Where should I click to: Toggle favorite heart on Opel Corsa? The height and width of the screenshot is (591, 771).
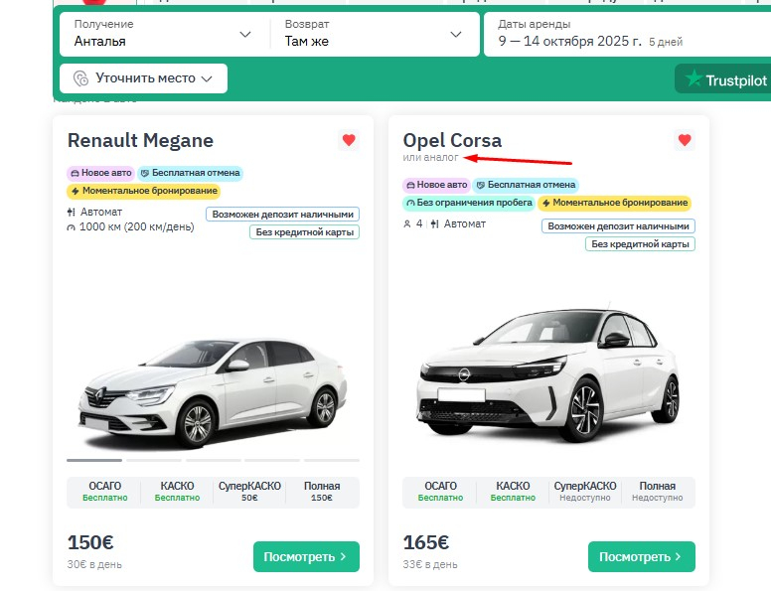pyautogui.click(x=684, y=140)
